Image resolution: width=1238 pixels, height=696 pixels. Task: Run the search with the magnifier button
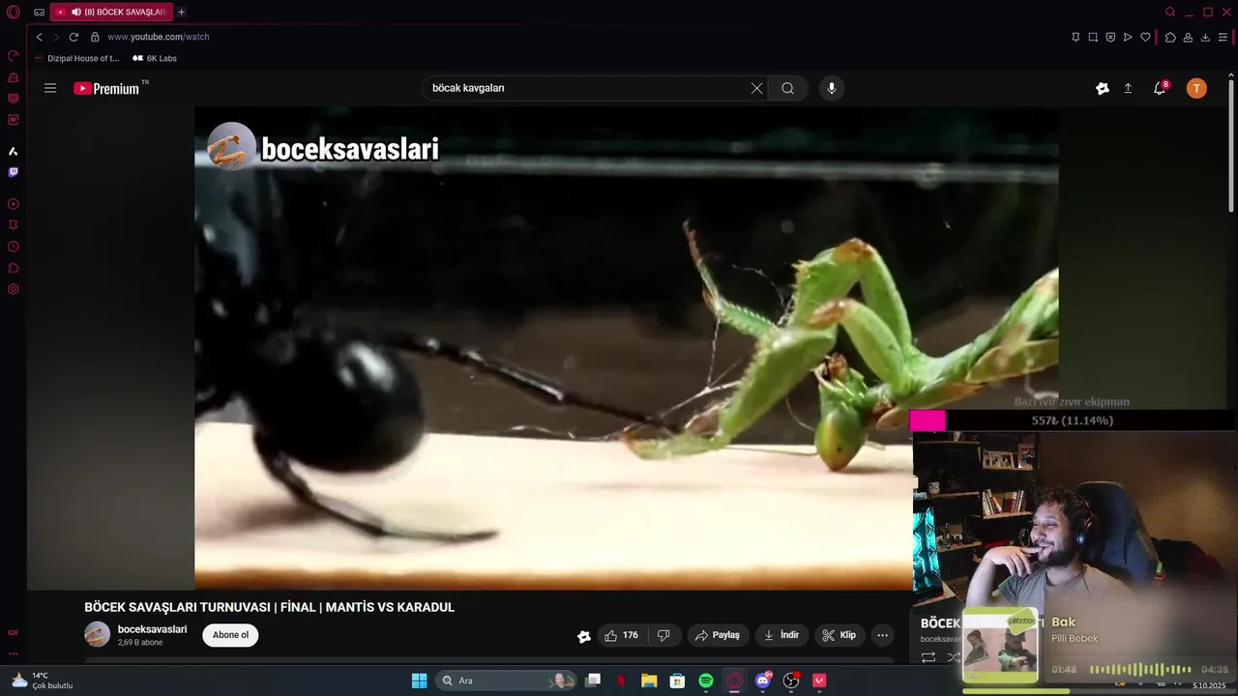(788, 88)
